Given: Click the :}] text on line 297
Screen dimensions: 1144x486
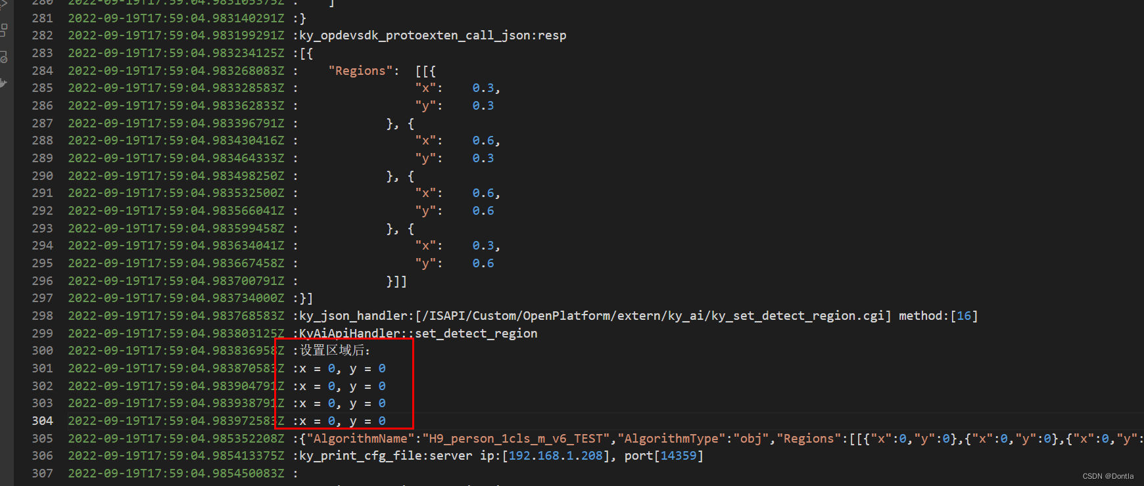Looking at the screenshot, I should click(303, 298).
